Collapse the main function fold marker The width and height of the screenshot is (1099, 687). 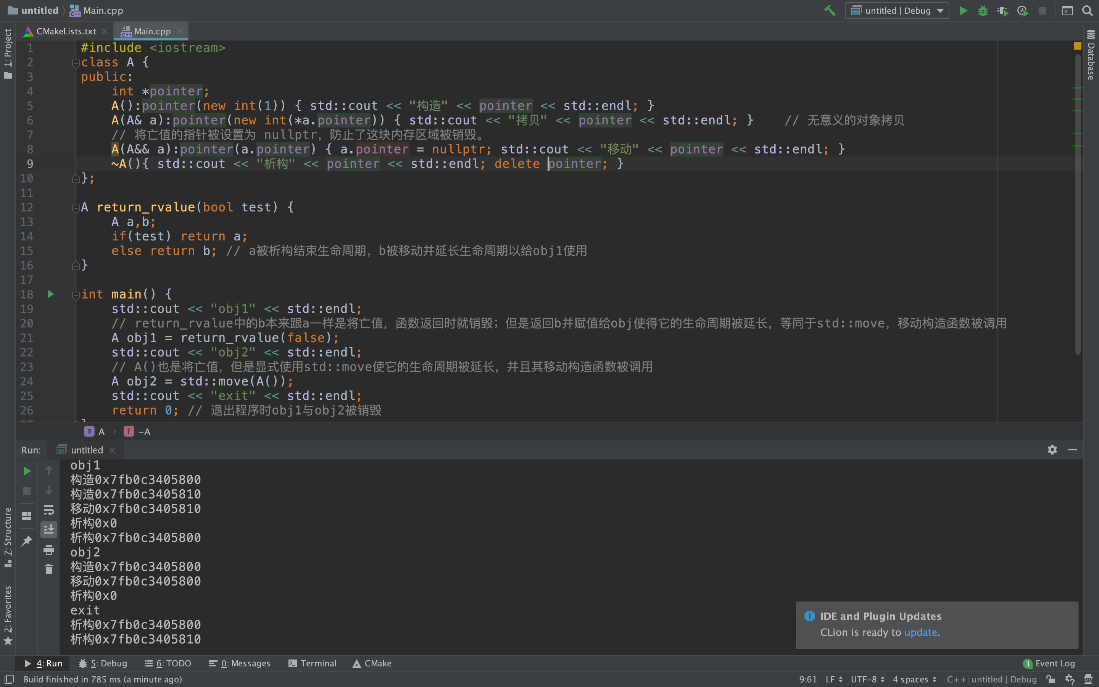point(76,295)
